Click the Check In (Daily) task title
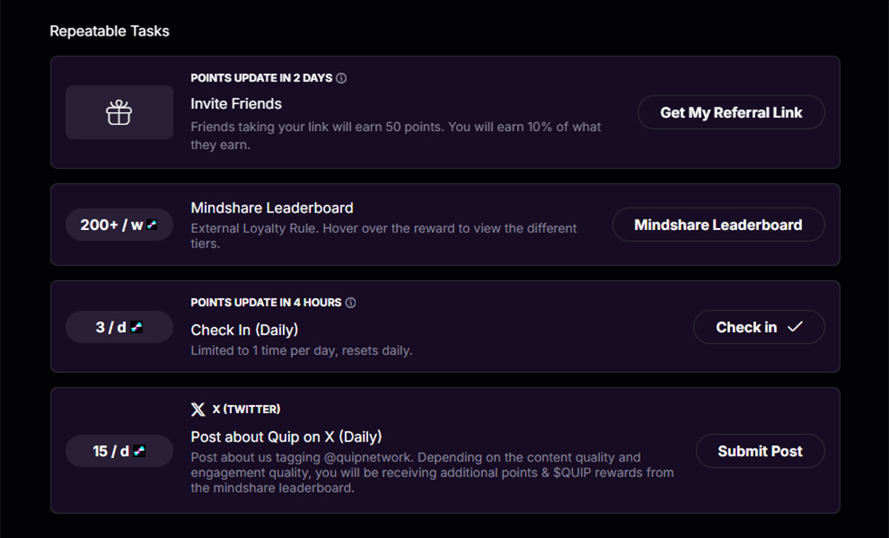Image resolution: width=889 pixels, height=538 pixels. [244, 330]
